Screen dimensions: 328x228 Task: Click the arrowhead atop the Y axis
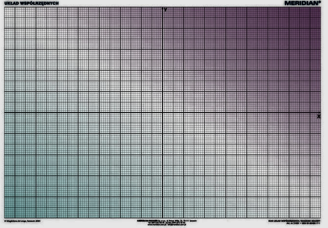click(163, 8)
